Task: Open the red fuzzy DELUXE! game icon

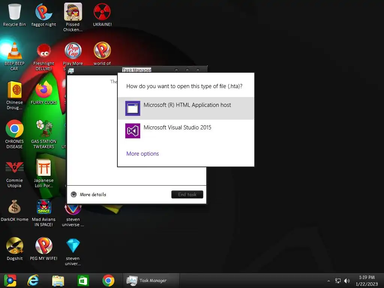Action: [x=43, y=56]
